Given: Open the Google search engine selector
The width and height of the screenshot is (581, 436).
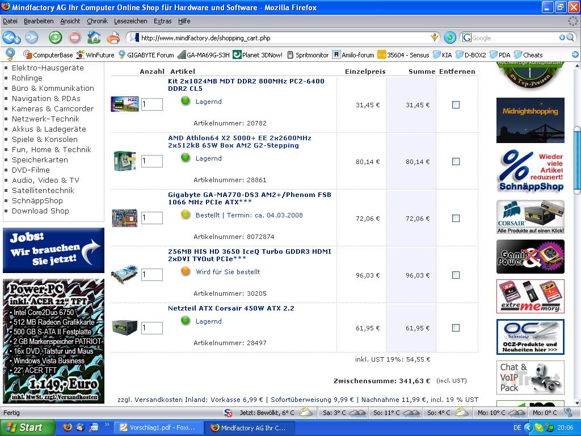Looking at the screenshot, I should point(467,37).
